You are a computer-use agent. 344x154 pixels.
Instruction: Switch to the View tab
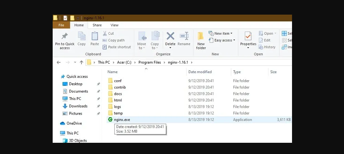tap(114, 25)
